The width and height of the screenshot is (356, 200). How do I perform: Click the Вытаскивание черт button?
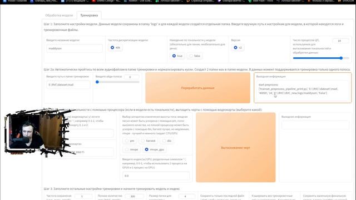[x=236, y=148]
